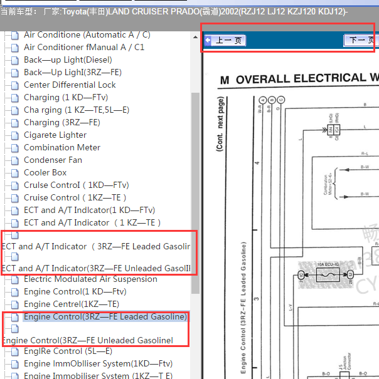Screen dimensions: 379x379
Task: Open Crulse Control ( 1KD—FTv) diagram
Action: coord(77,185)
